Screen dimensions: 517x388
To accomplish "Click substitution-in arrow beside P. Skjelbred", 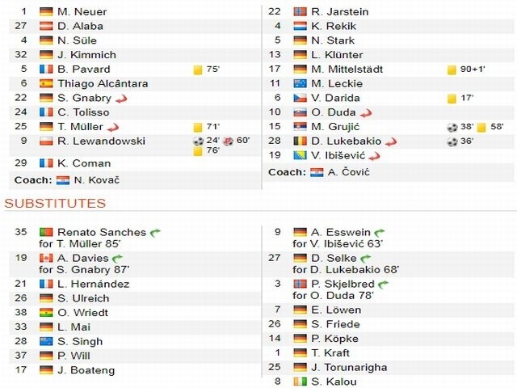I will click(383, 285).
